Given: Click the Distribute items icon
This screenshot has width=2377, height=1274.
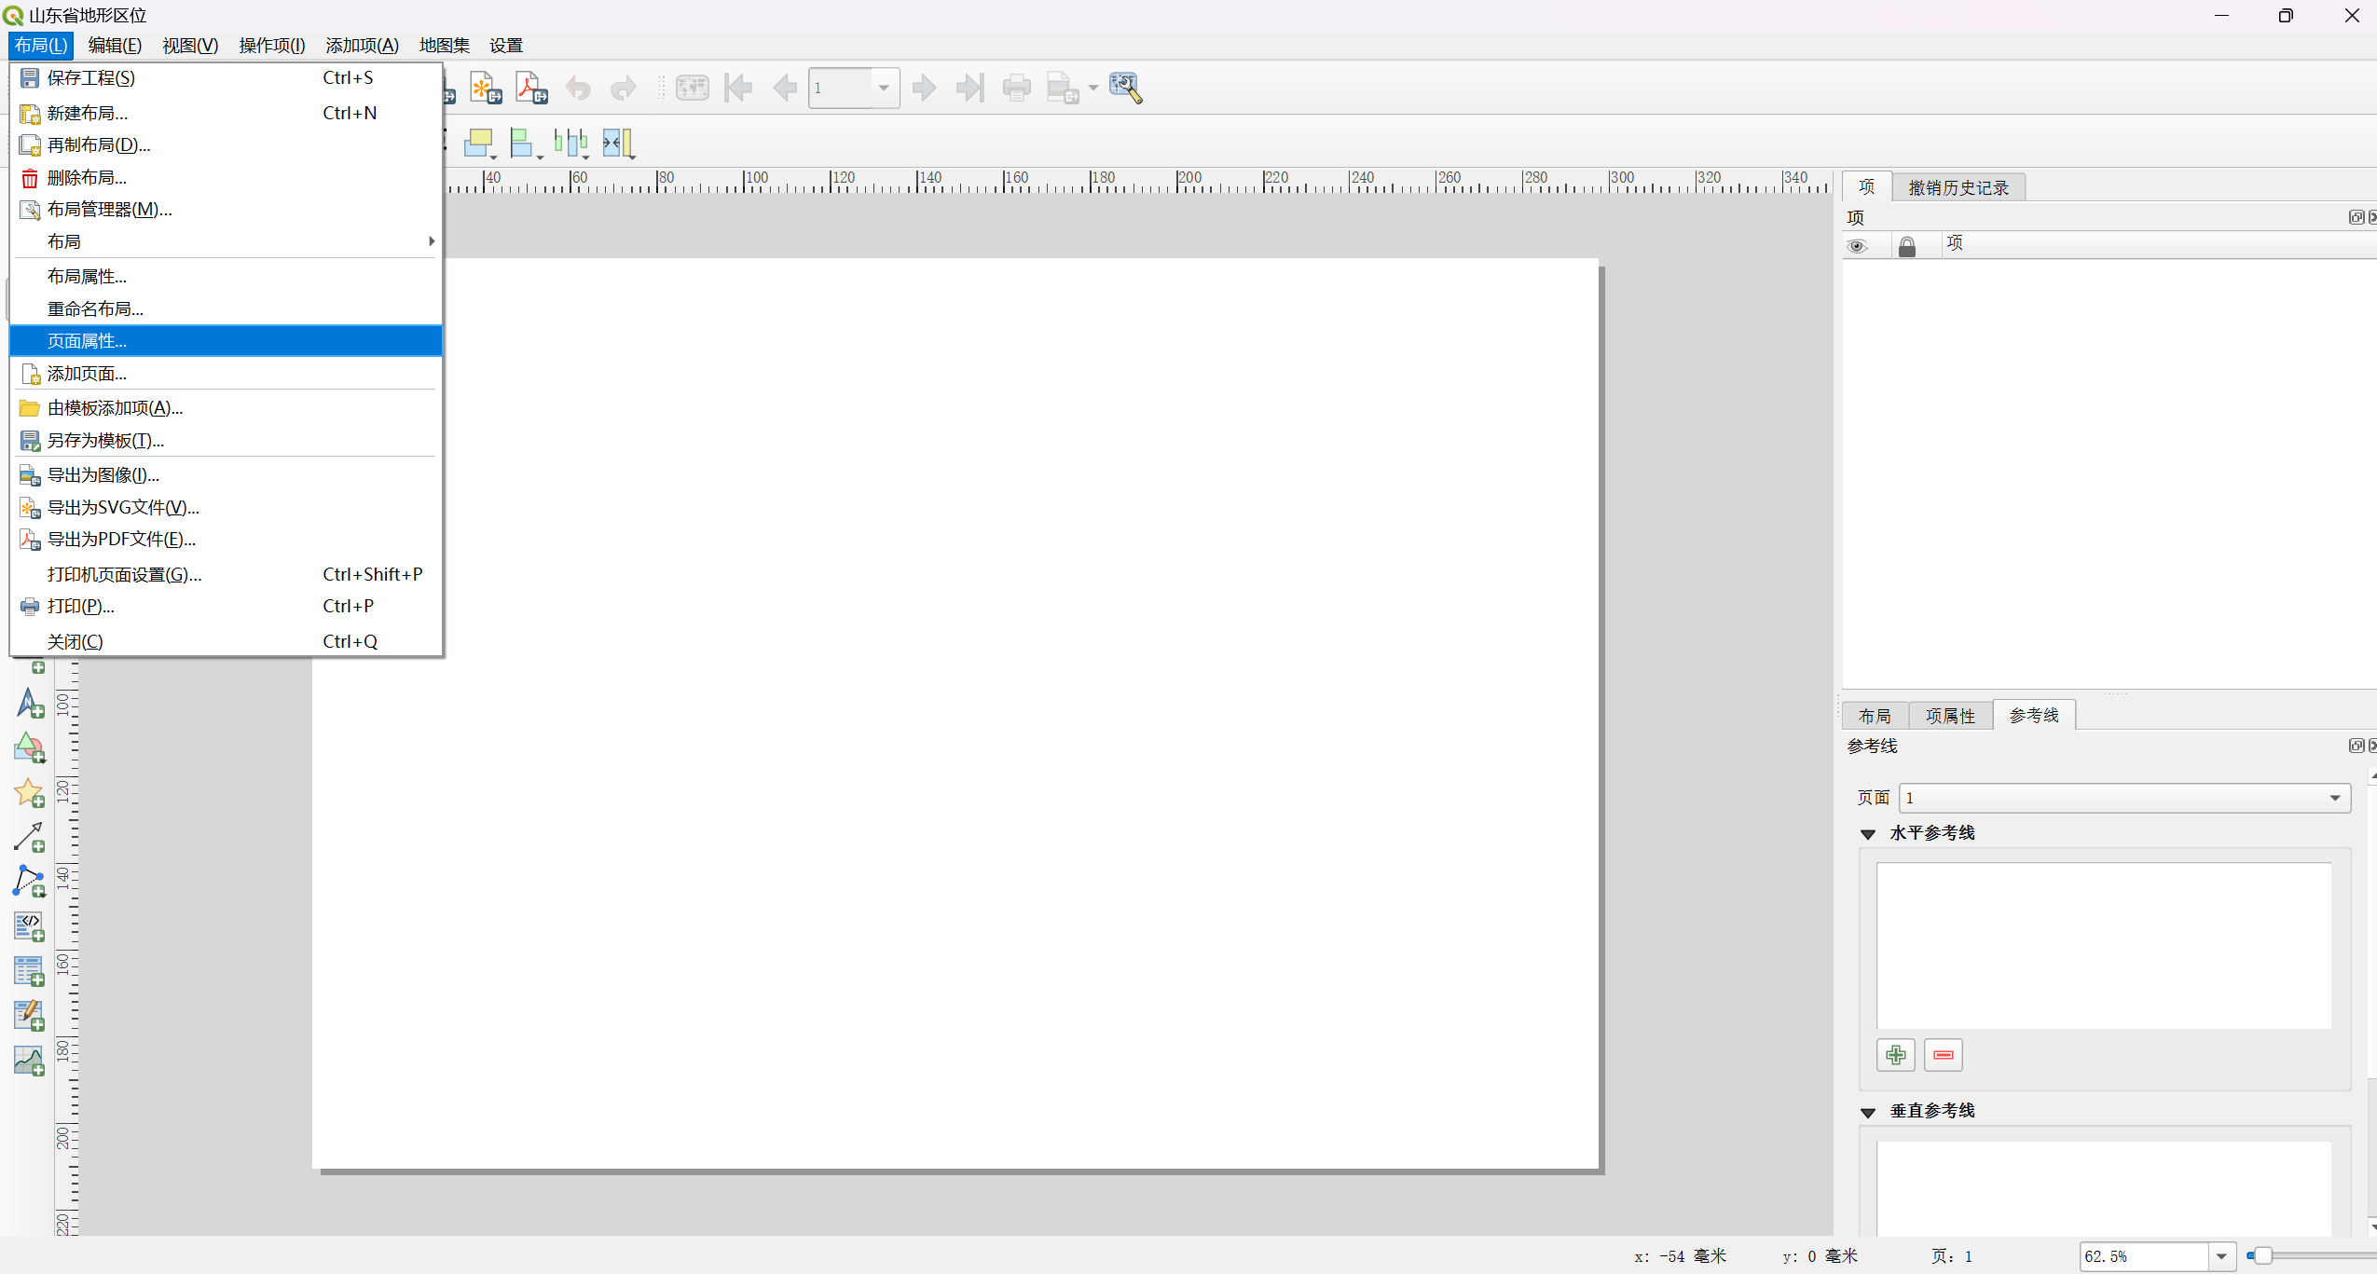Looking at the screenshot, I should click(x=570, y=143).
